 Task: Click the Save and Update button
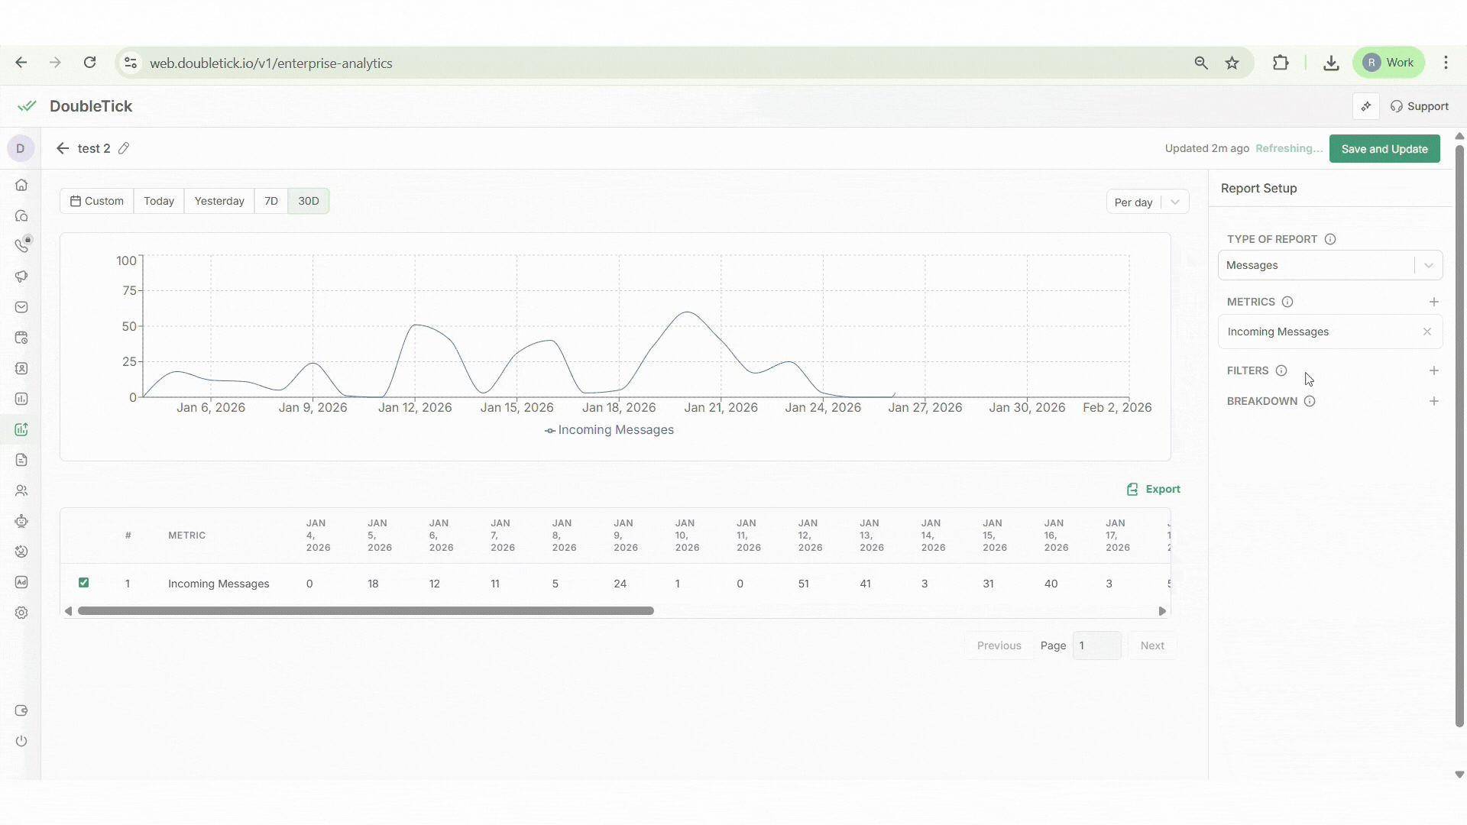tap(1384, 149)
